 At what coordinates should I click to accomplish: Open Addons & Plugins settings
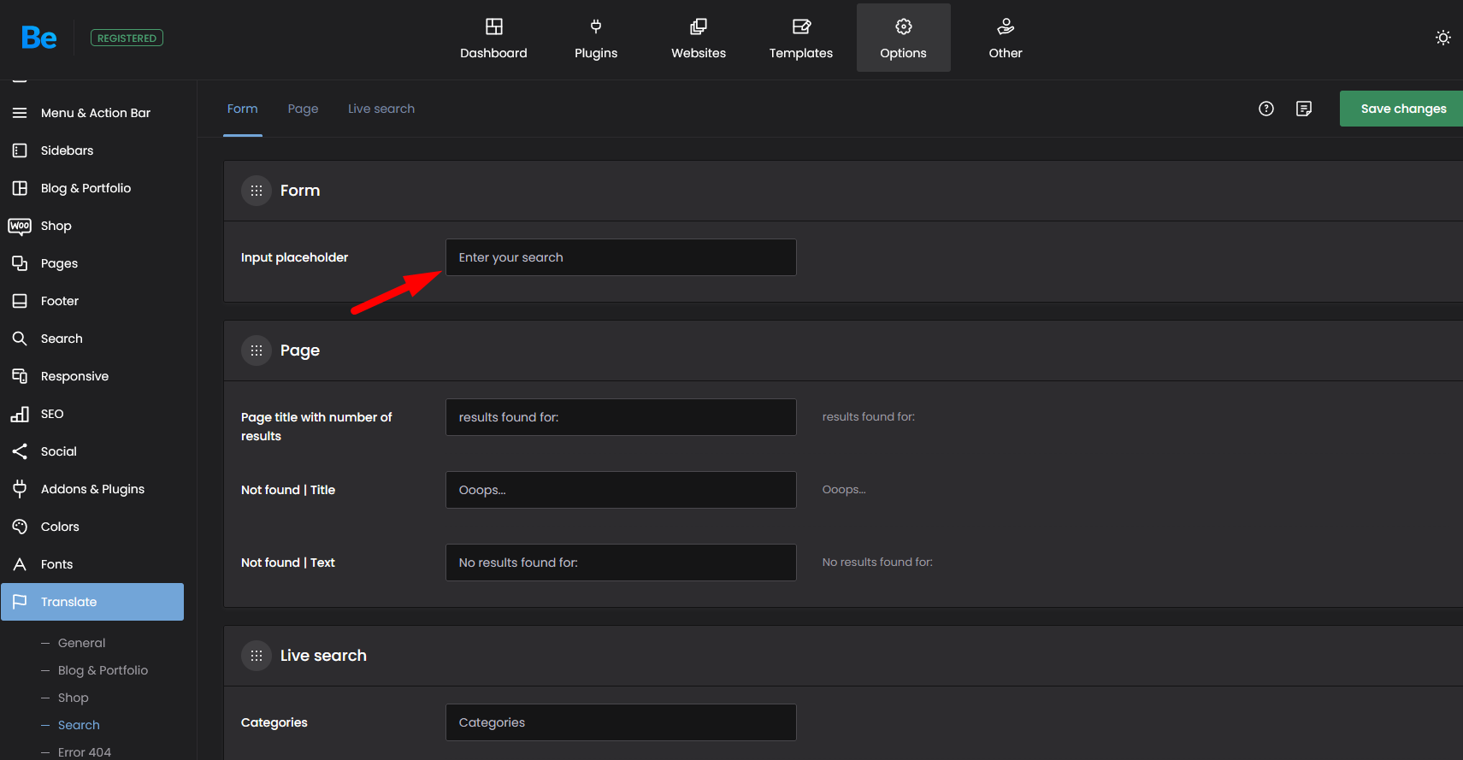pyautogui.click(x=92, y=489)
